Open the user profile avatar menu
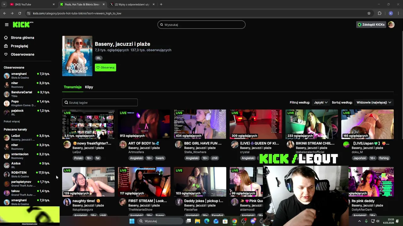This screenshot has height=226, width=403. pyautogui.click(x=391, y=24)
